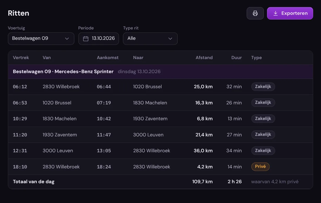Click the Naar column header
321x203 pixels.
pyautogui.click(x=138, y=58)
